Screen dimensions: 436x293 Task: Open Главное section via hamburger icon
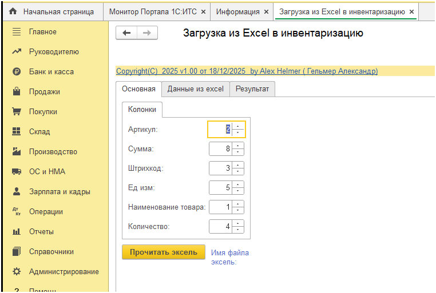pos(17,31)
